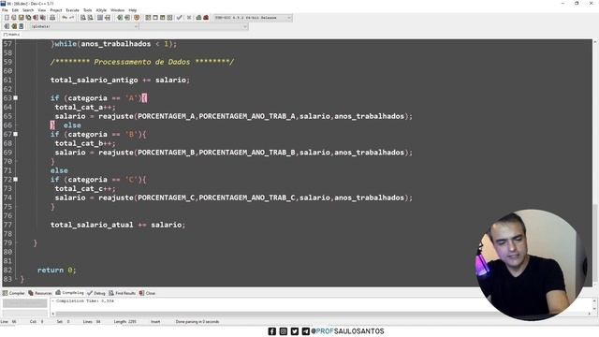This screenshot has height=337, width=599.
Task: Click the Add to project toolbar icon
Action: coord(120,18)
